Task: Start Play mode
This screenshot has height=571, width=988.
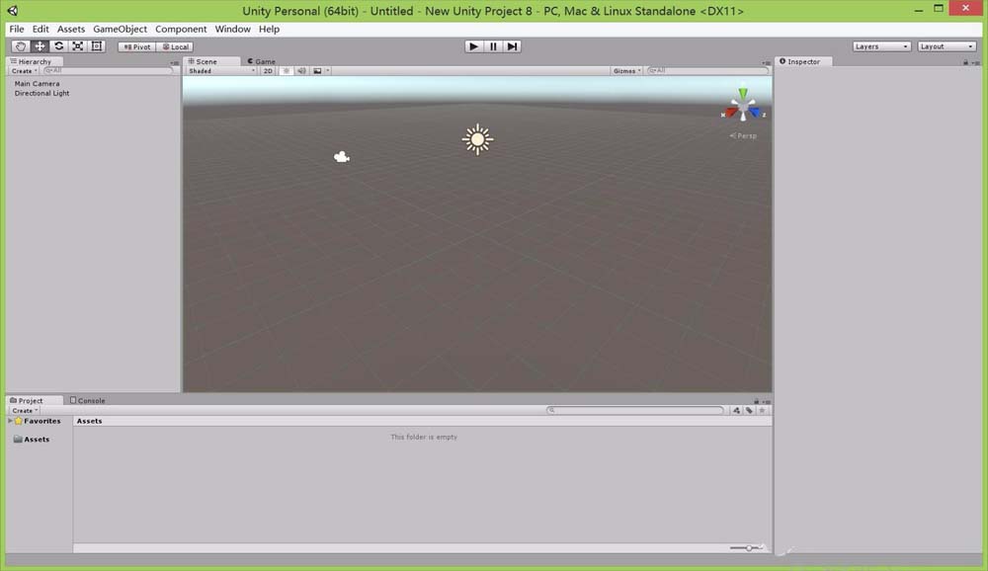Action: 474,46
